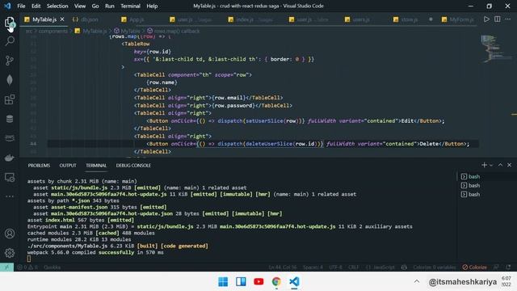Change the JavaScript language mode status item

pyautogui.click(x=380, y=268)
